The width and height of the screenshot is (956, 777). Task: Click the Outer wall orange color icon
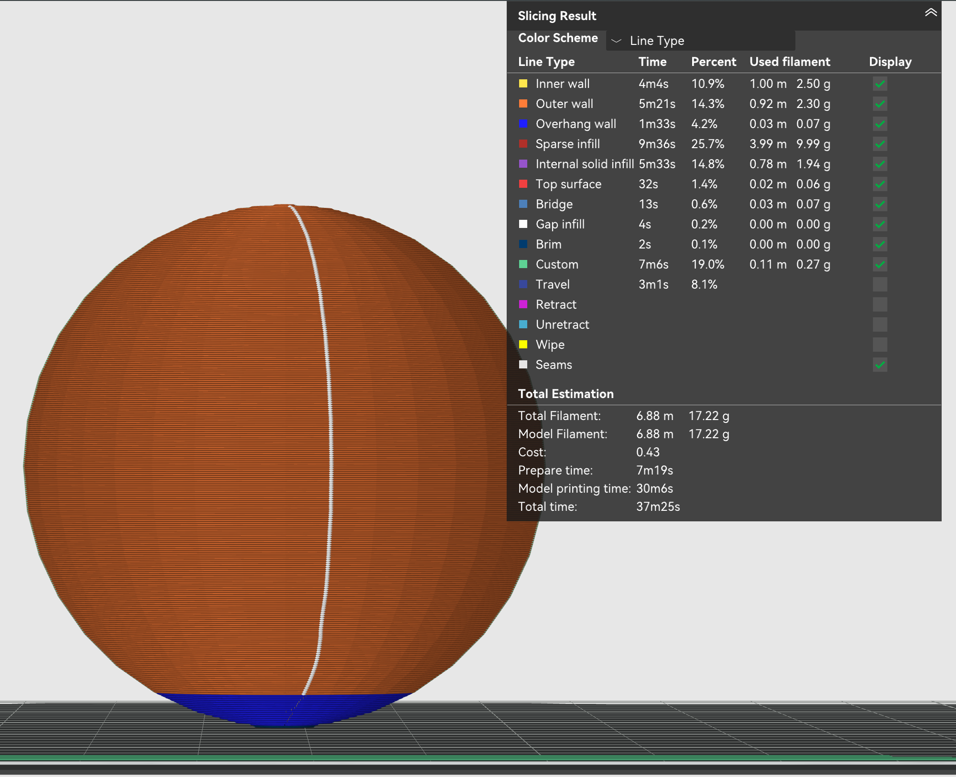523,104
